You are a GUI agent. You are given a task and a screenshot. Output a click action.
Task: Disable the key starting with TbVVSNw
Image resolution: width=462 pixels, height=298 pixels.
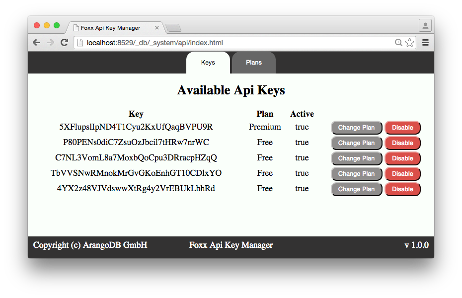tap(402, 174)
